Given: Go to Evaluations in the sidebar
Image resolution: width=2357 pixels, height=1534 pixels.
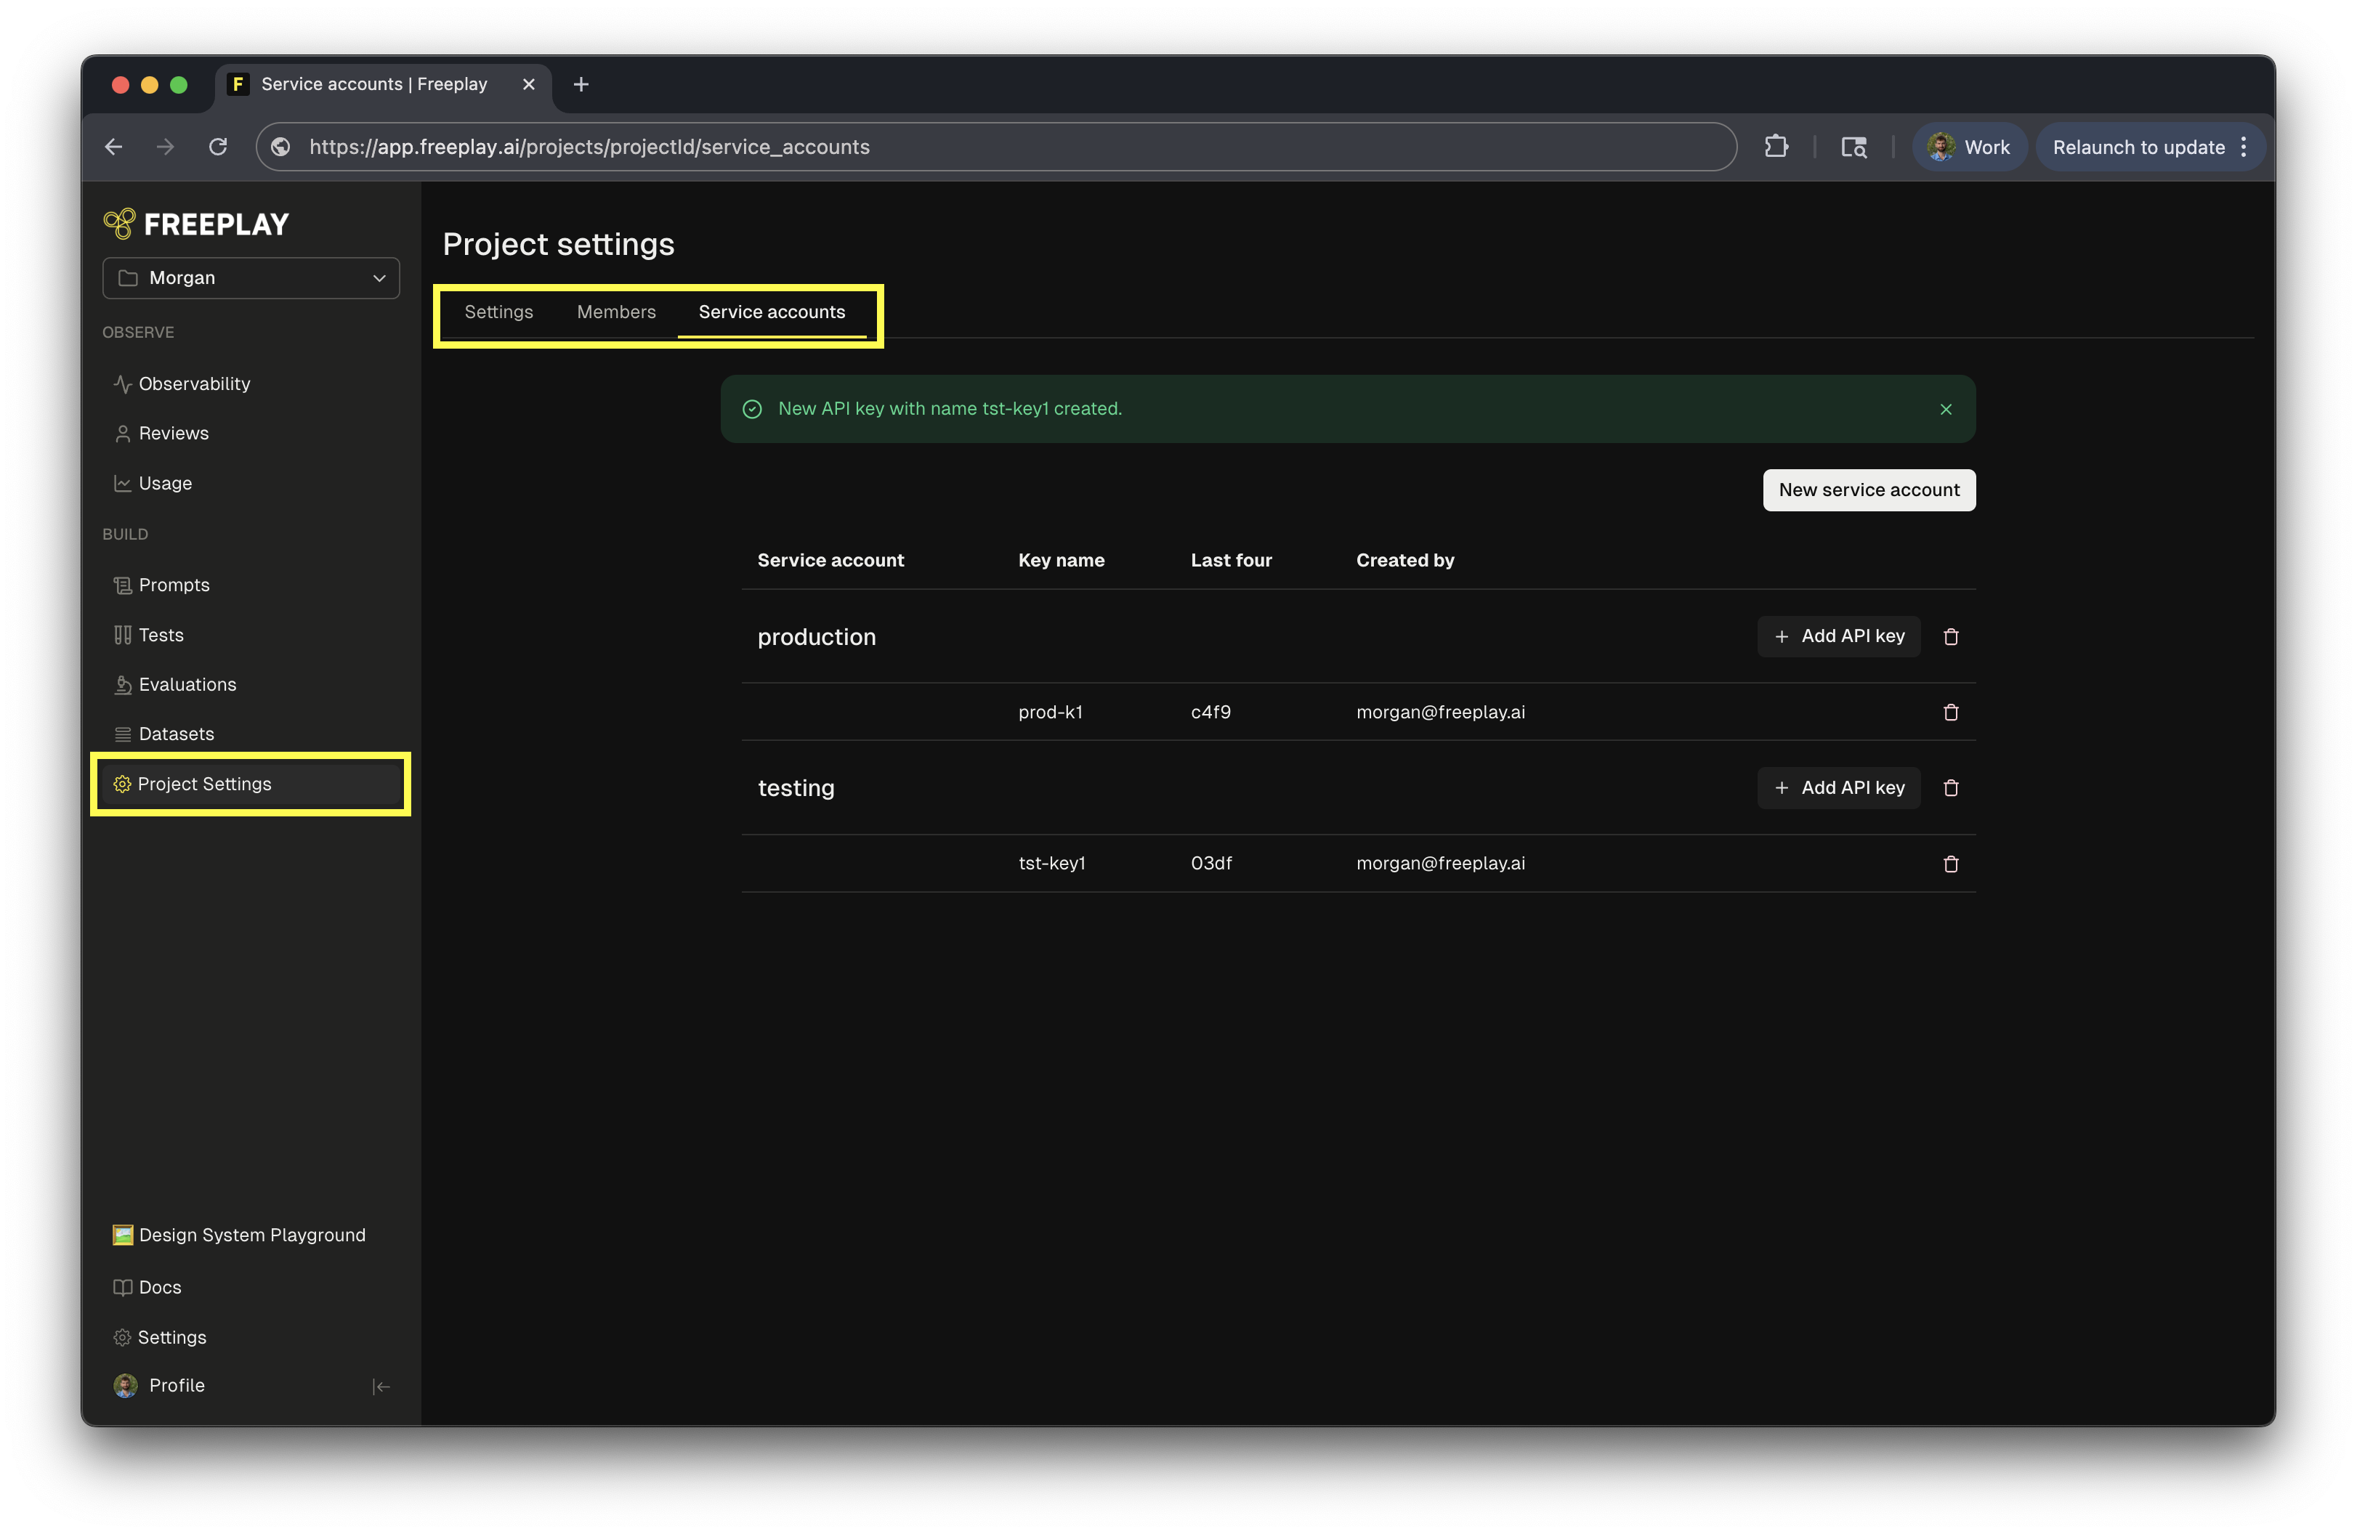Looking at the screenshot, I should pos(187,684).
